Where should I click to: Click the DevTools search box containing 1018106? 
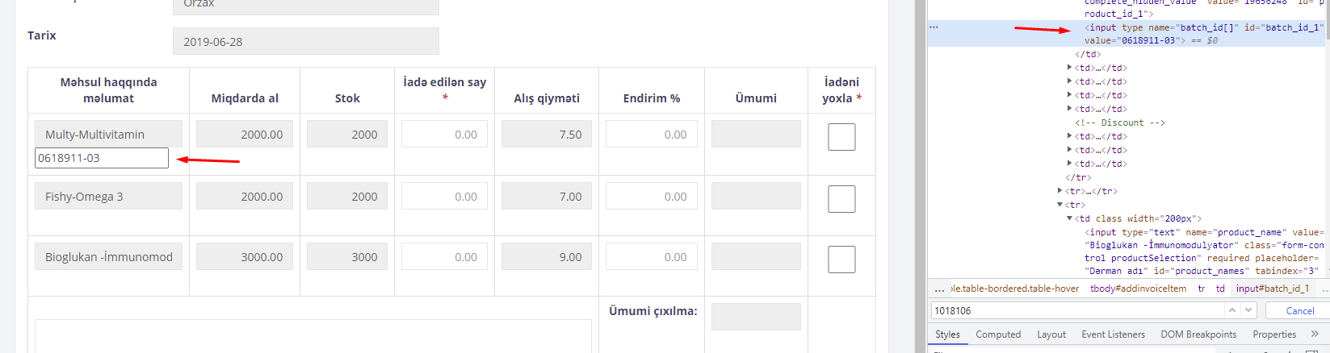tap(1078, 310)
